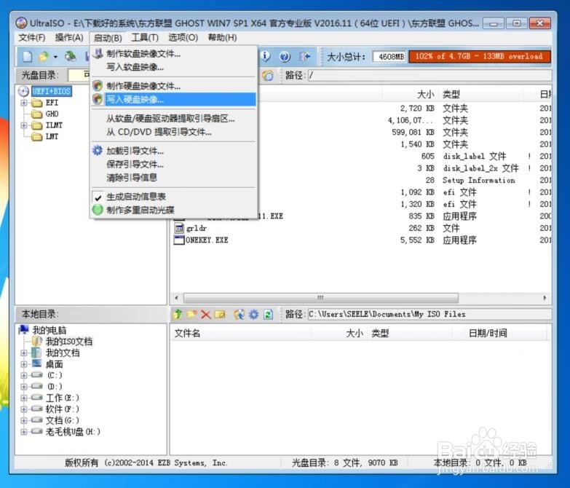Image resolution: width=570 pixels, height=488 pixels.
Task: Click the local view/filter globe icon
Action: pos(239,314)
